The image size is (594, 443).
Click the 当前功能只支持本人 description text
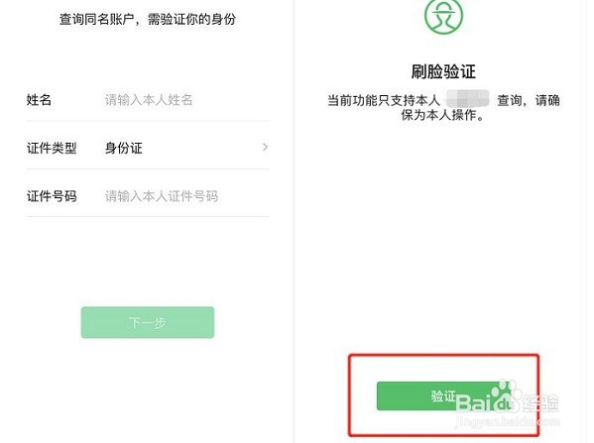pos(384,100)
